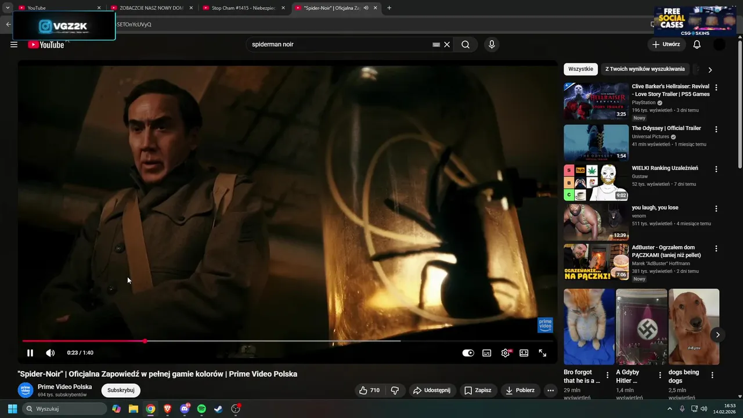The height and width of the screenshot is (418, 743).
Task: Save video with Zapisz button
Action: pos(478,391)
